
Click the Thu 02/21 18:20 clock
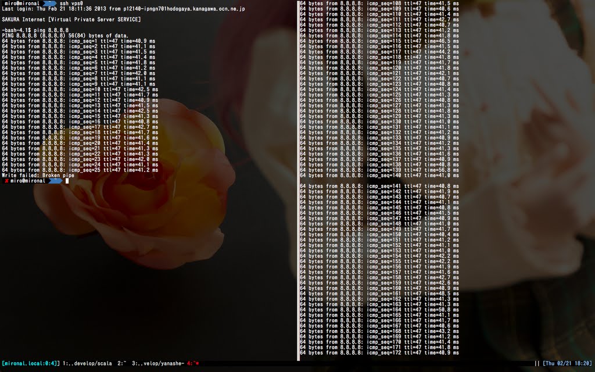click(568, 364)
